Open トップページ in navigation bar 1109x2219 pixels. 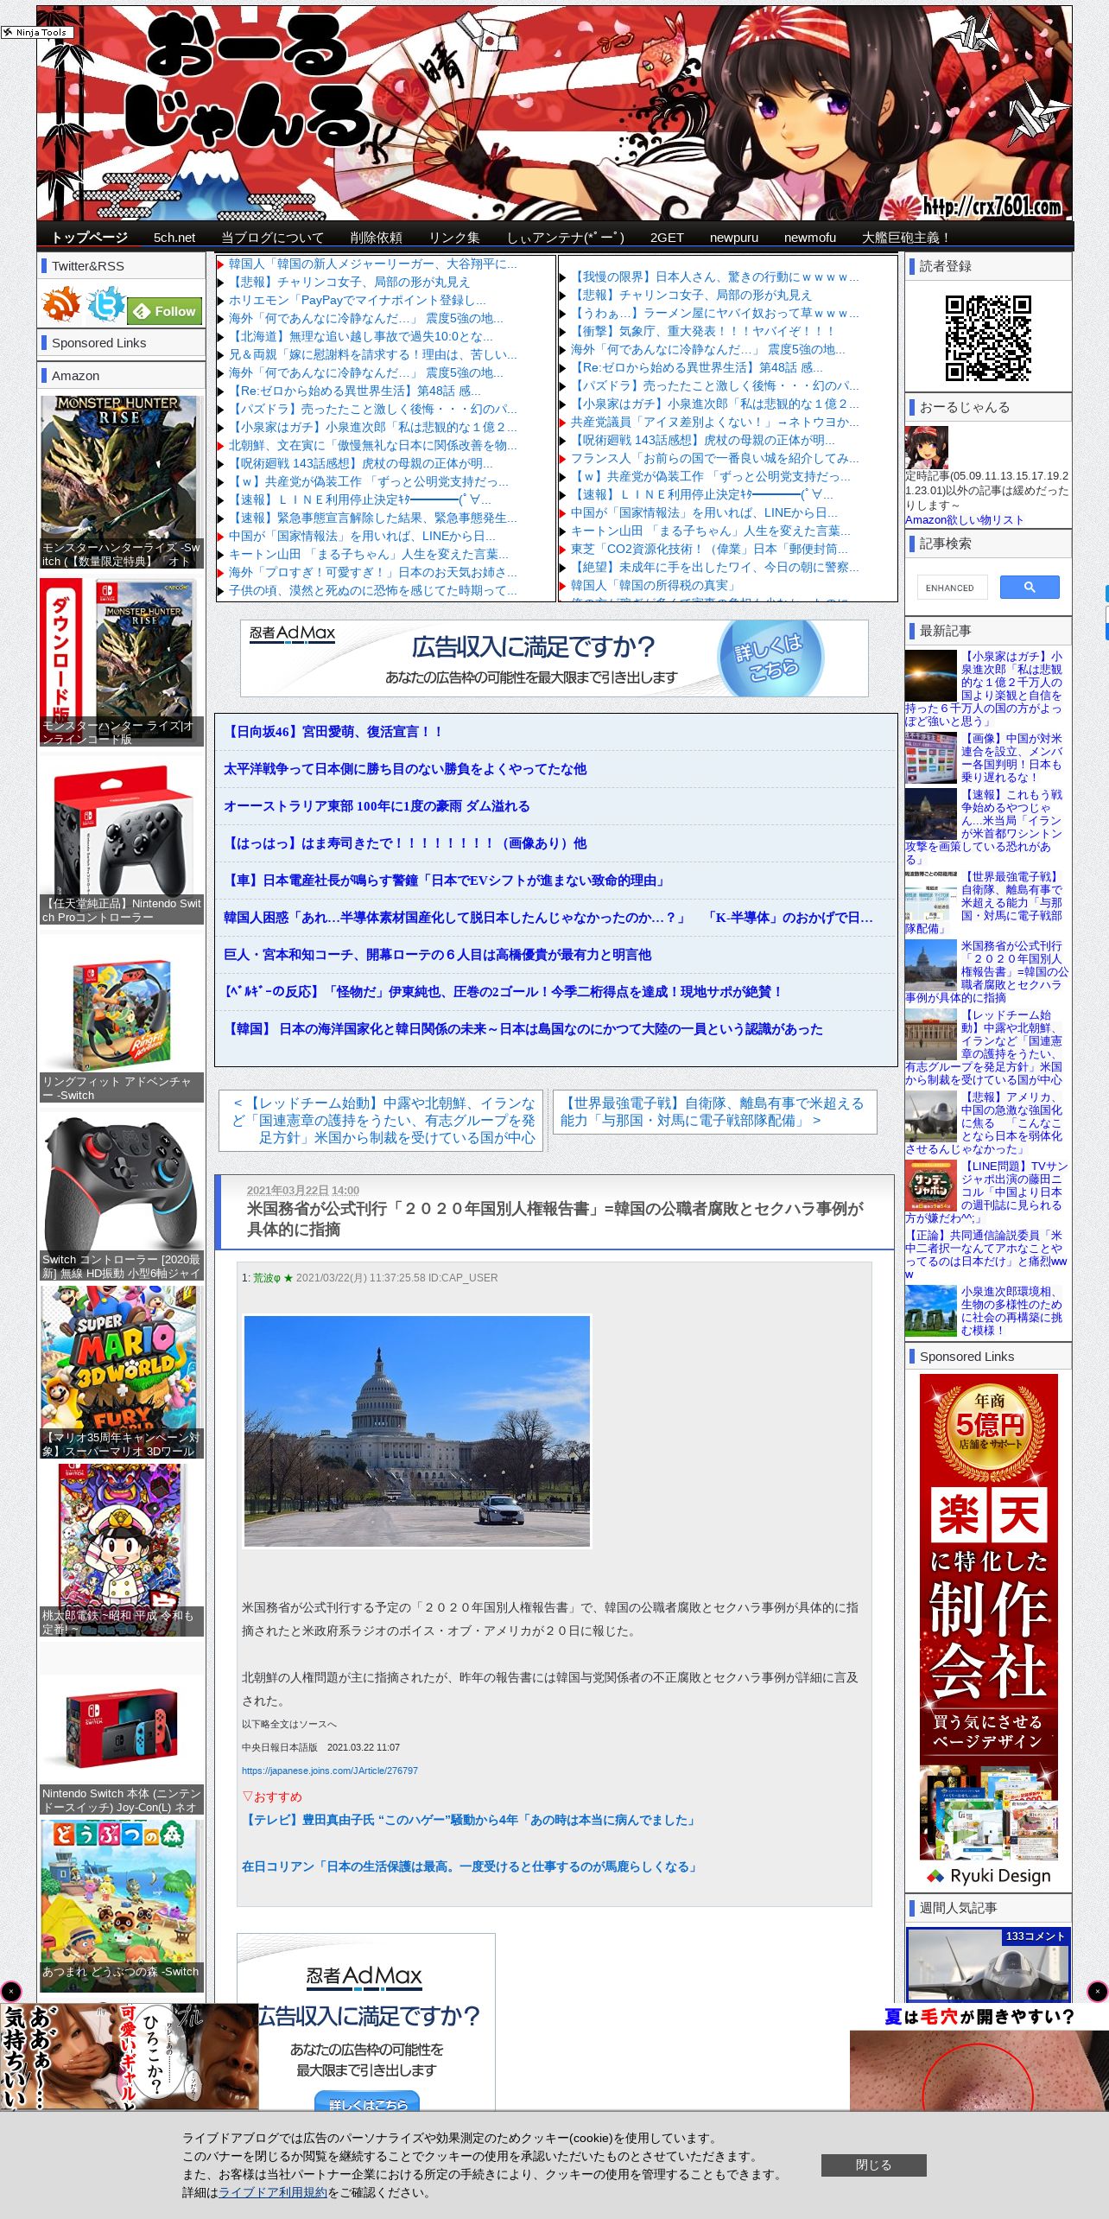[x=90, y=238]
